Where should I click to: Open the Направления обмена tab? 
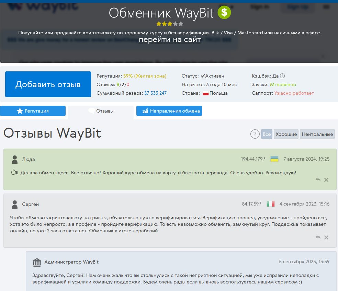[169, 111]
